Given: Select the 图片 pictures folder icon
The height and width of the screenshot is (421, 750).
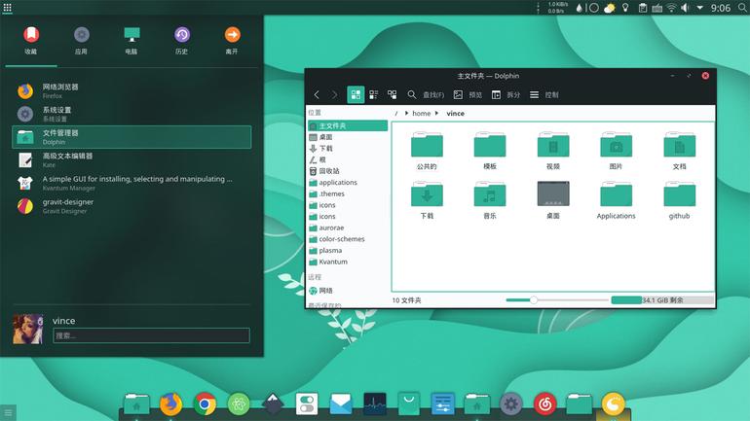Looking at the screenshot, I should [x=616, y=145].
